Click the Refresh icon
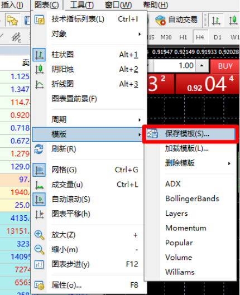This screenshot has height=295, width=240. click(39, 149)
